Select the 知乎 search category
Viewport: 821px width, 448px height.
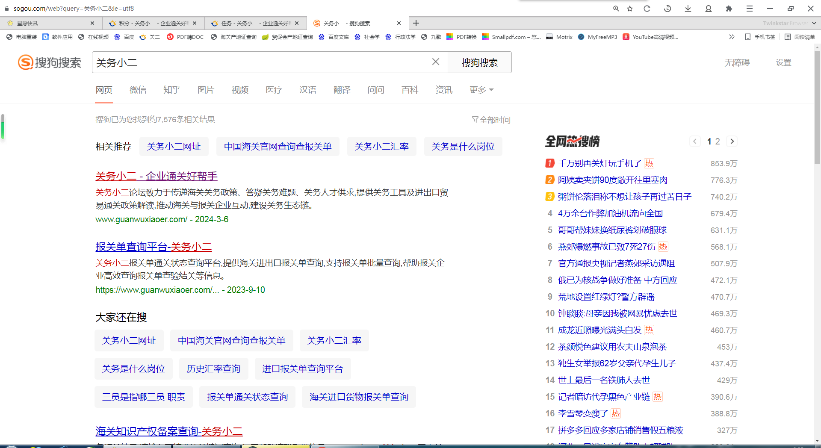tap(171, 90)
